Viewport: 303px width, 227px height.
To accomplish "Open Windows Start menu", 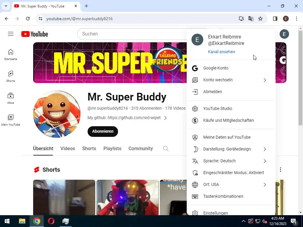I will pos(7,221).
